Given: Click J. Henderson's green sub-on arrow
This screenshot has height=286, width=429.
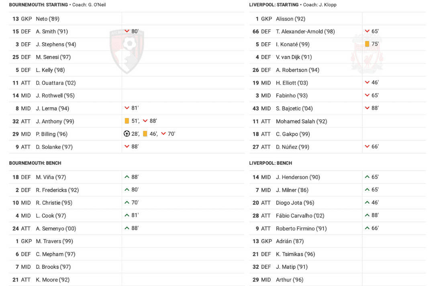Looking at the screenshot, I should point(367,177).
